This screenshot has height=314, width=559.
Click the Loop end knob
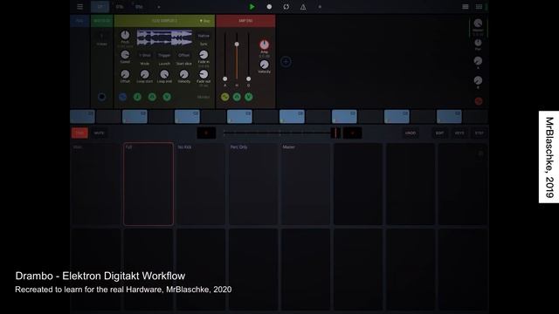point(164,74)
